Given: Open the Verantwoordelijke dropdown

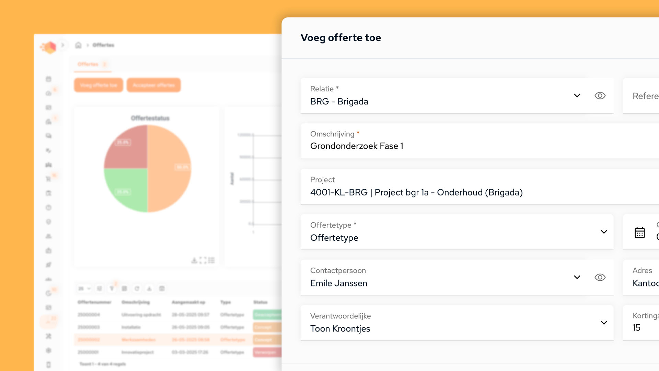Looking at the screenshot, I should tap(604, 323).
